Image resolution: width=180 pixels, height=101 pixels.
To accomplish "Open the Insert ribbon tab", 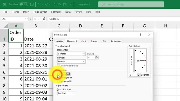I will [26, 12].
